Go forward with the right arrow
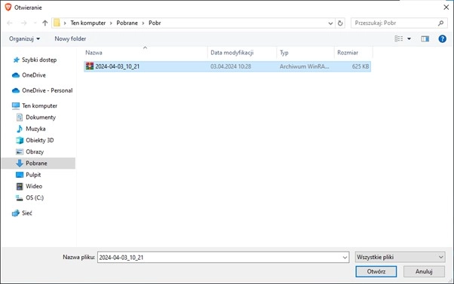This screenshot has height=284, width=454. point(23,23)
